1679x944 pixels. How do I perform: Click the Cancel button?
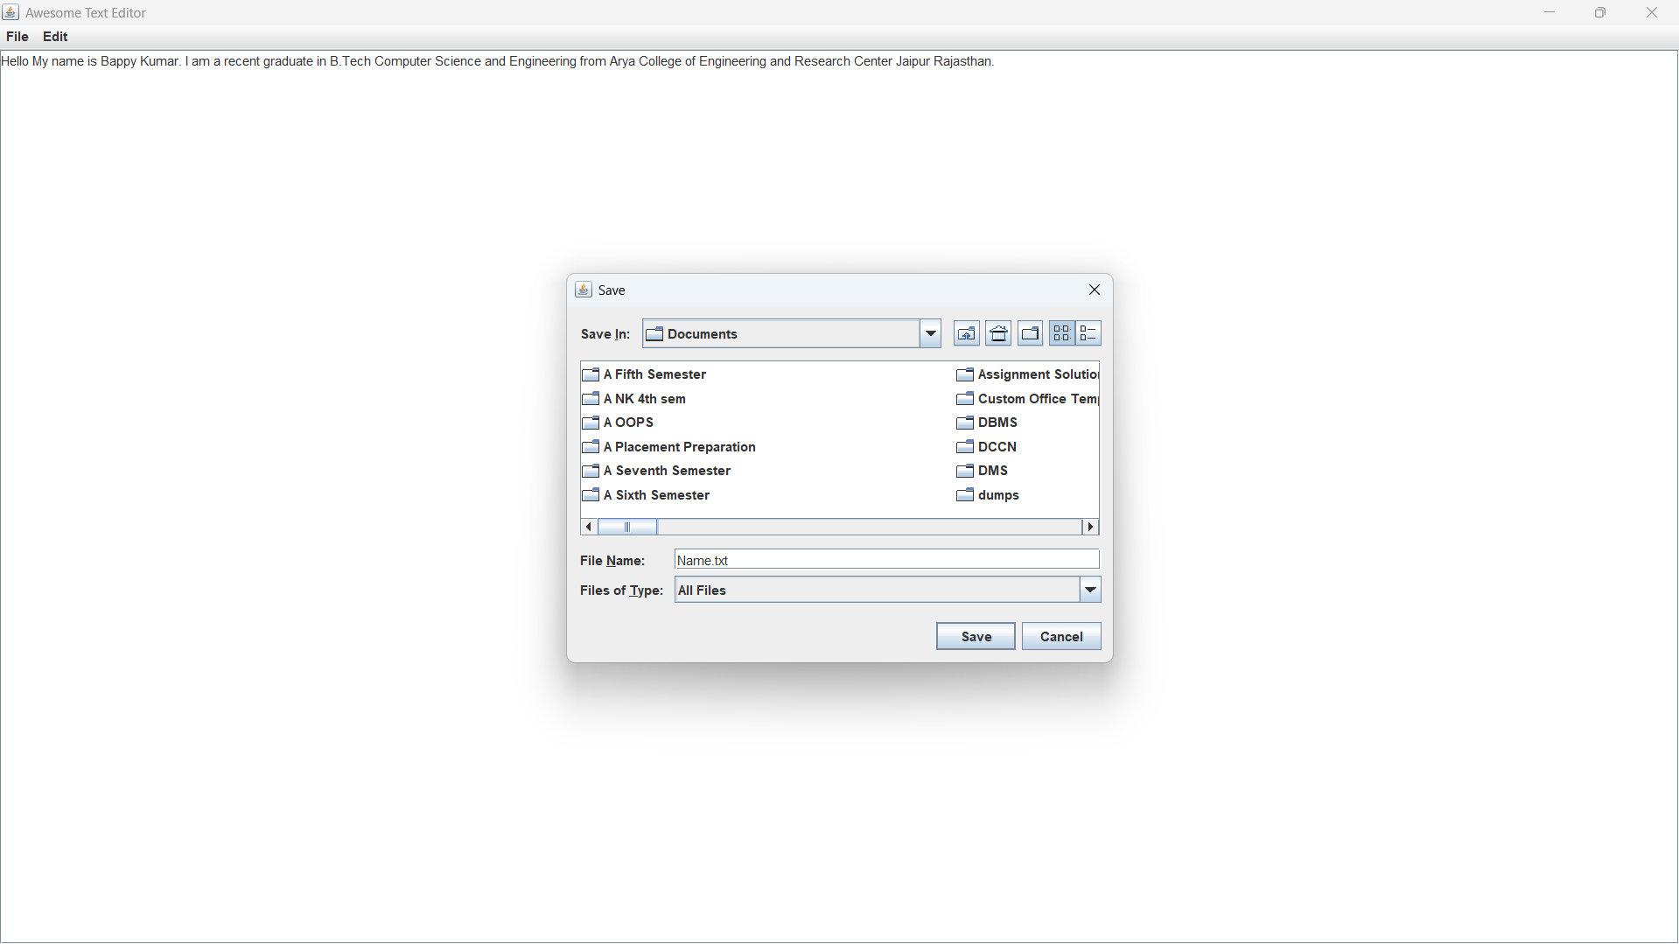click(1060, 636)
